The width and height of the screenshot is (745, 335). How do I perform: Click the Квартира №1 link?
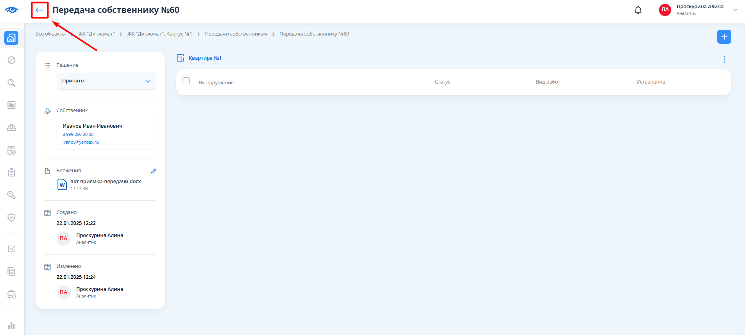[205, 58]
